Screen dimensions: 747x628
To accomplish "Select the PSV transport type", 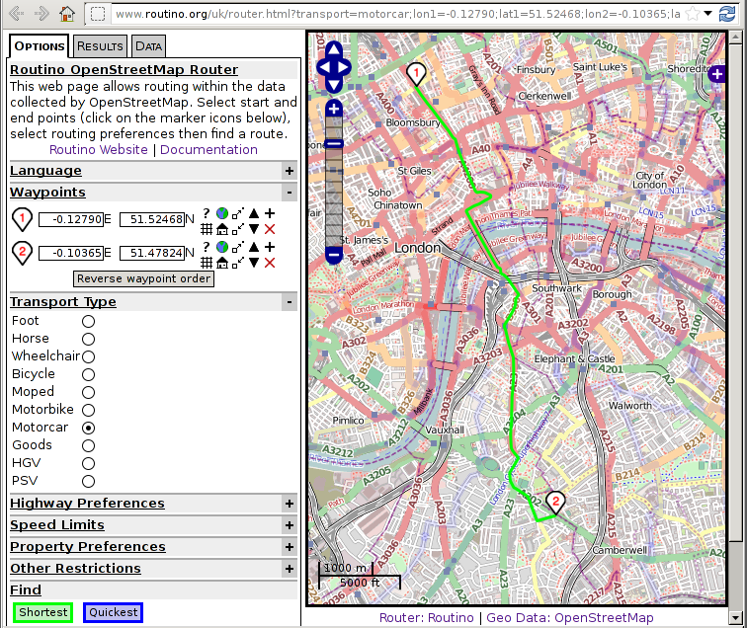I will pos(88,481).
